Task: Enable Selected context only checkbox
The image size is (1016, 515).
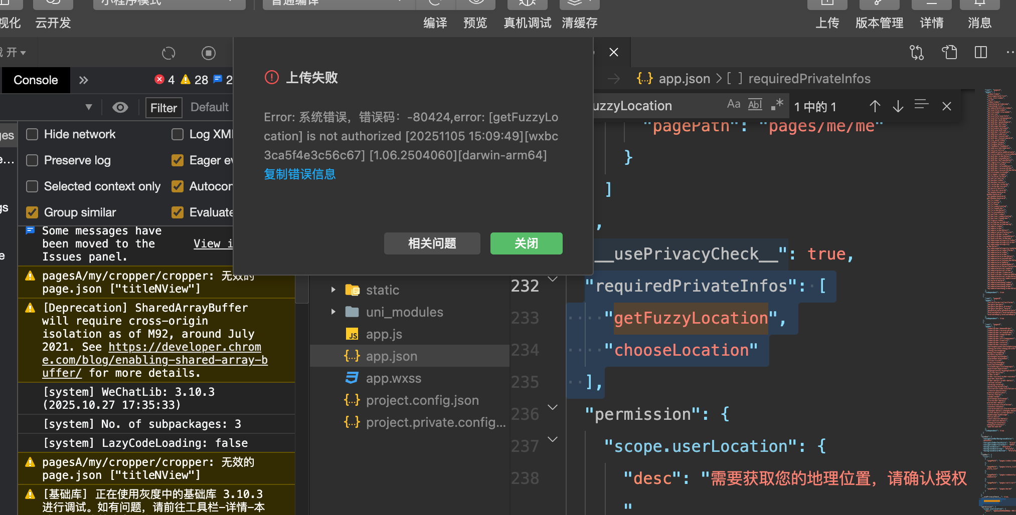Action: point(32,186)
